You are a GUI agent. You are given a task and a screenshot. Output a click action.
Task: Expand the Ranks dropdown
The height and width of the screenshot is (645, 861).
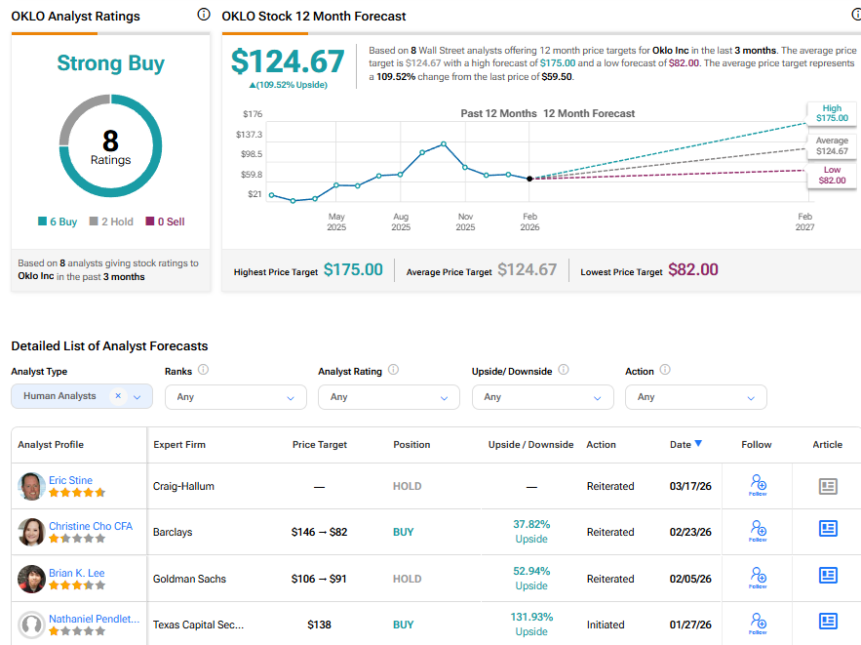tap(235, 397)
